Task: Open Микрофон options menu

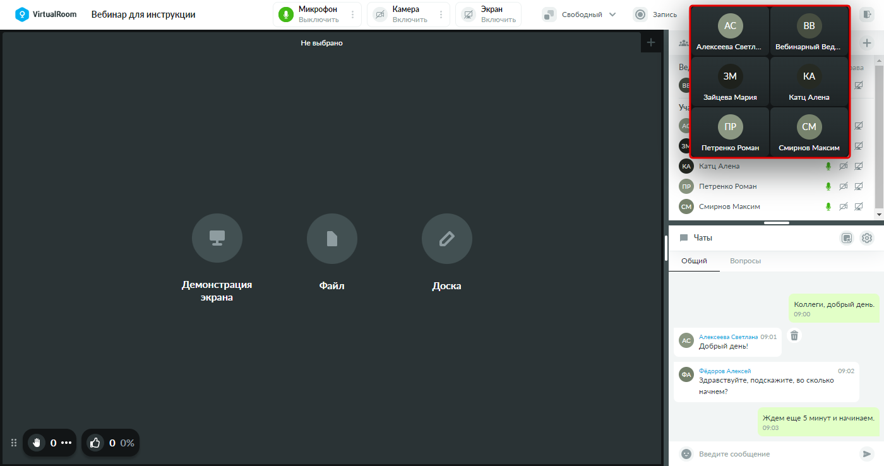Action: click(x=352, y=15)
